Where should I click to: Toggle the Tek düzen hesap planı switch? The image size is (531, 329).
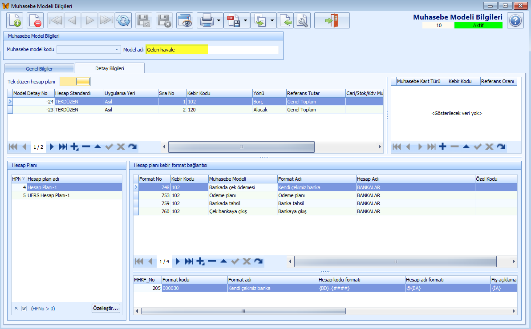75,81
